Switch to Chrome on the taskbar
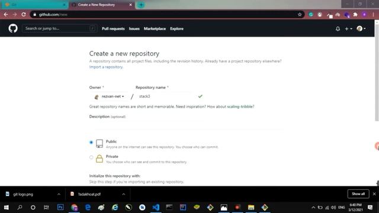The image size is (379, 213). 74,207
